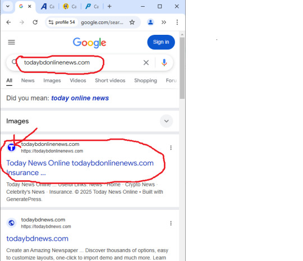Image resolution: width=303 pixels, height=261 pixels.
Task: Click todaybdonlinenews.com site name text
Action: point(50,144)
